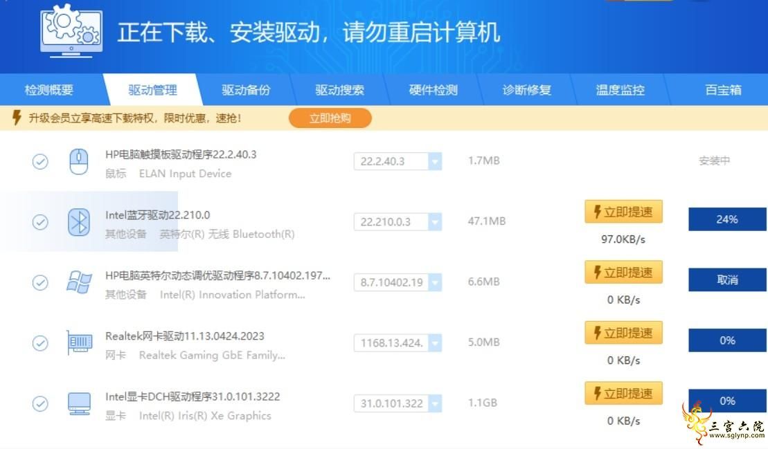Cancel the HP动态调优驱动 download with 取消
This screenshot has width=768, height=449.
[728, 280]
